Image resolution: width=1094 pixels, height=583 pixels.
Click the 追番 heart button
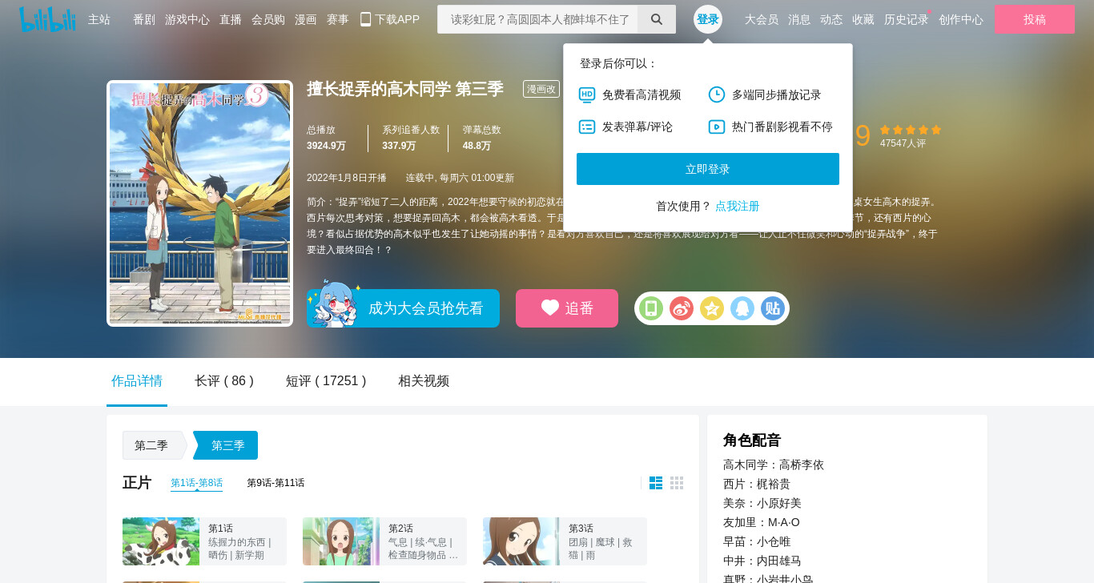(x=567, y=308)
